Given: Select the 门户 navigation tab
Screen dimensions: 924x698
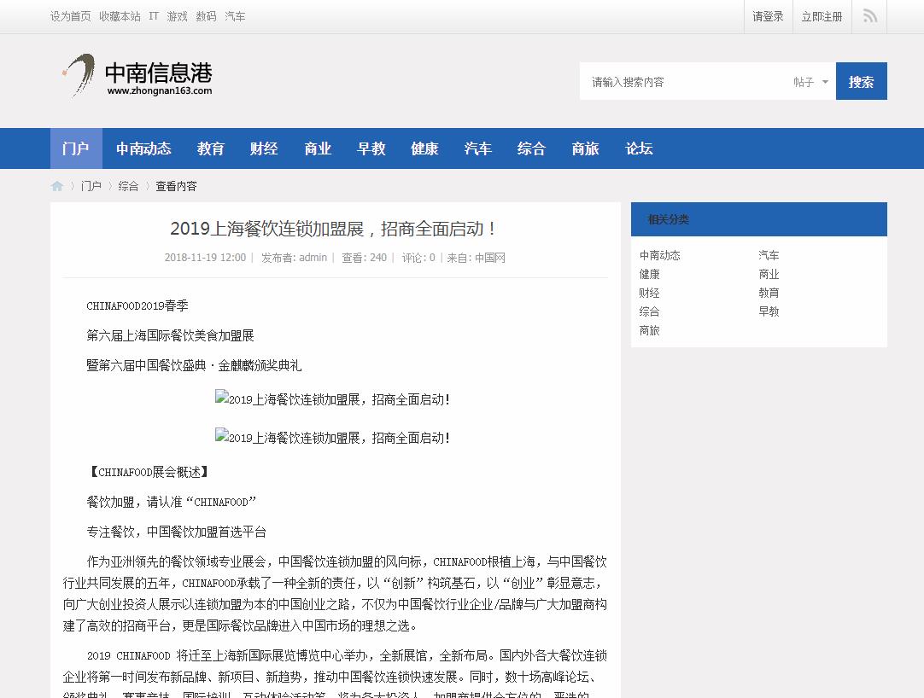Looking at the screenshot, I should (x=76, y=148).
